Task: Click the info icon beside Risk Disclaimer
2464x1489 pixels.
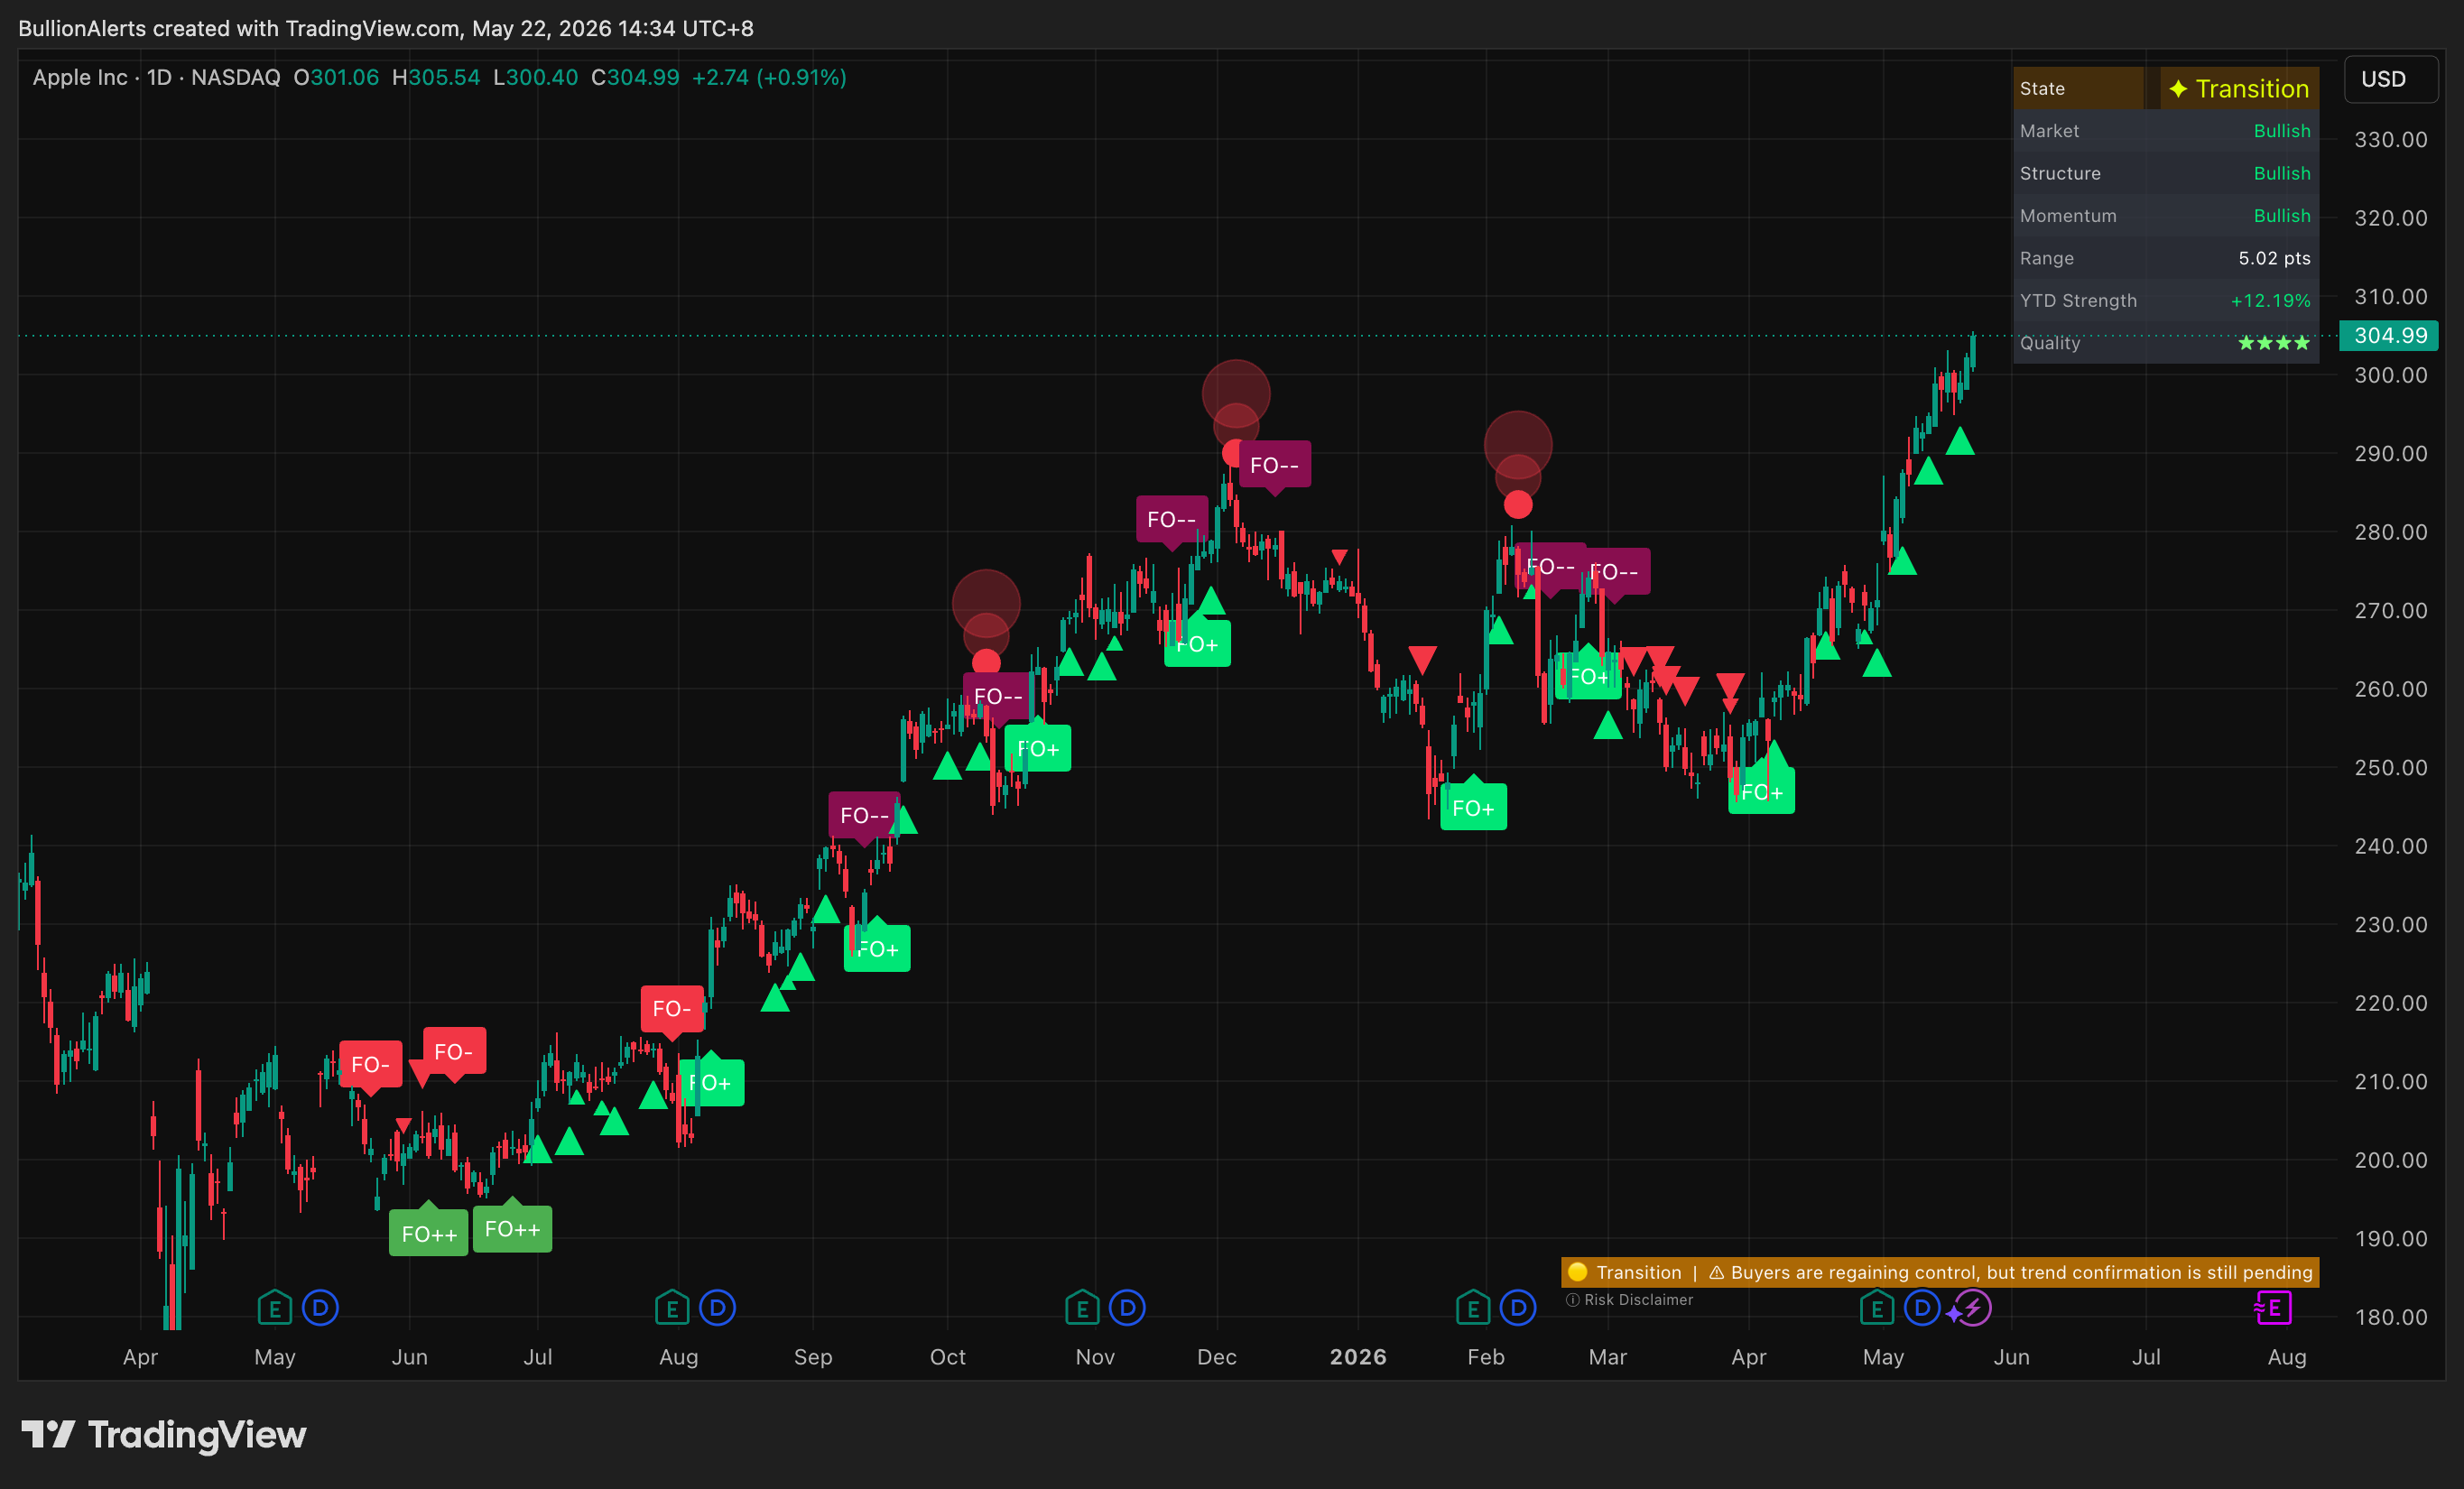Action: pos(1573,1300)
